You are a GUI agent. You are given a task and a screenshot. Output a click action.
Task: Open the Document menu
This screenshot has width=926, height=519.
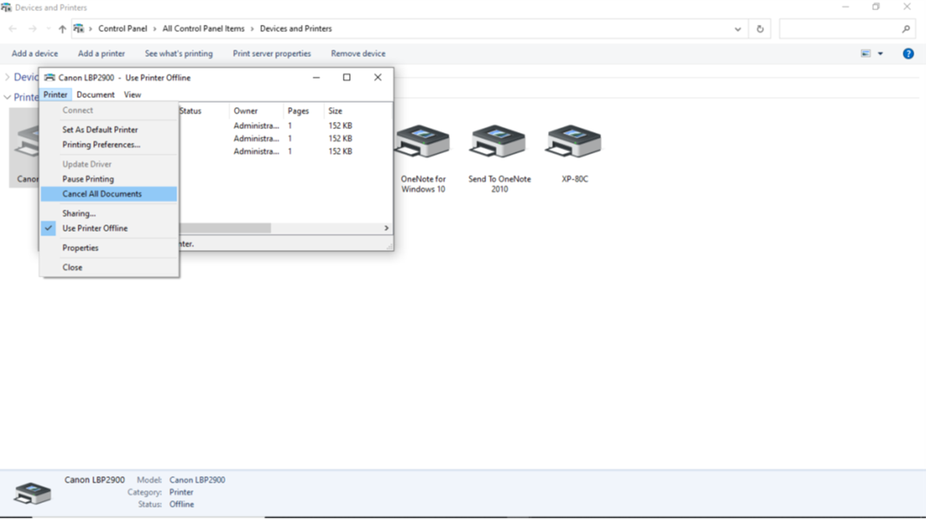[x=96, y=95]
